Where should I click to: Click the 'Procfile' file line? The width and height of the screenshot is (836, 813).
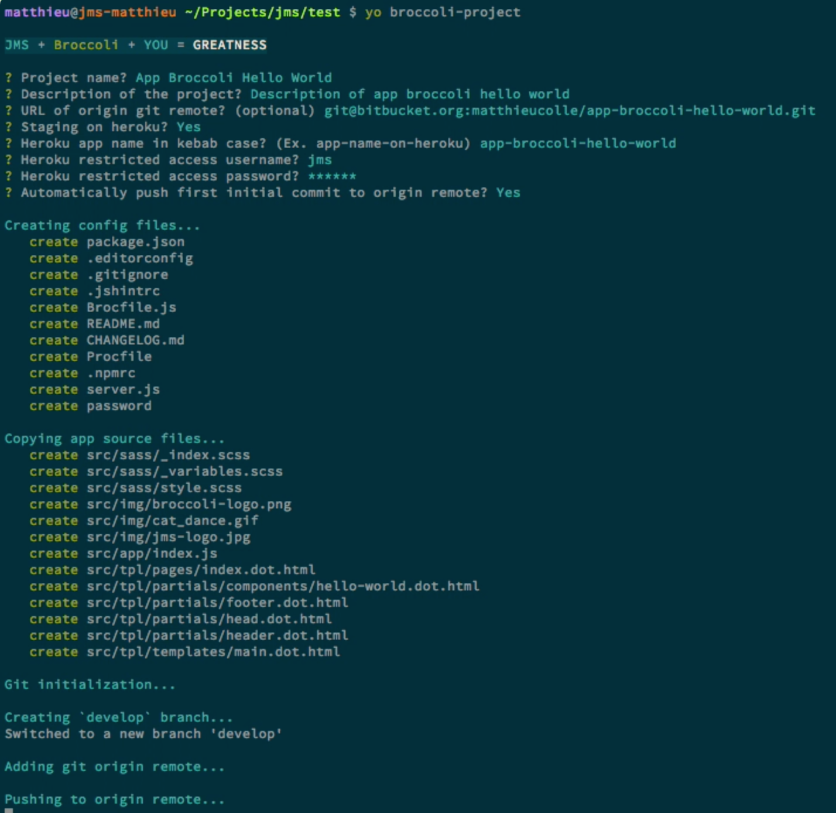click(91, 357)
